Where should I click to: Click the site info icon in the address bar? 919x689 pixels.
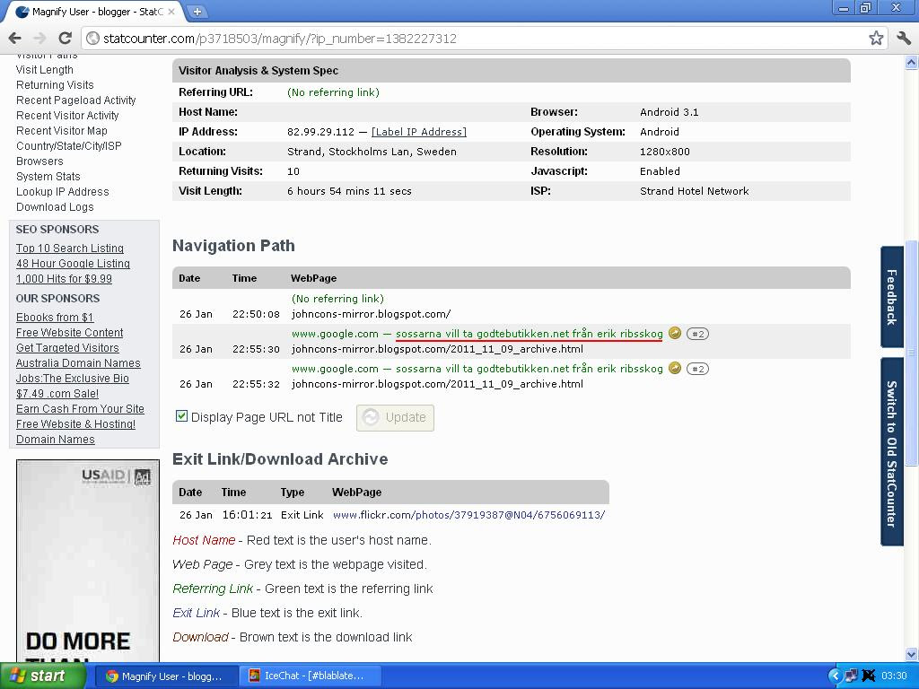click(x=92, y=38)
